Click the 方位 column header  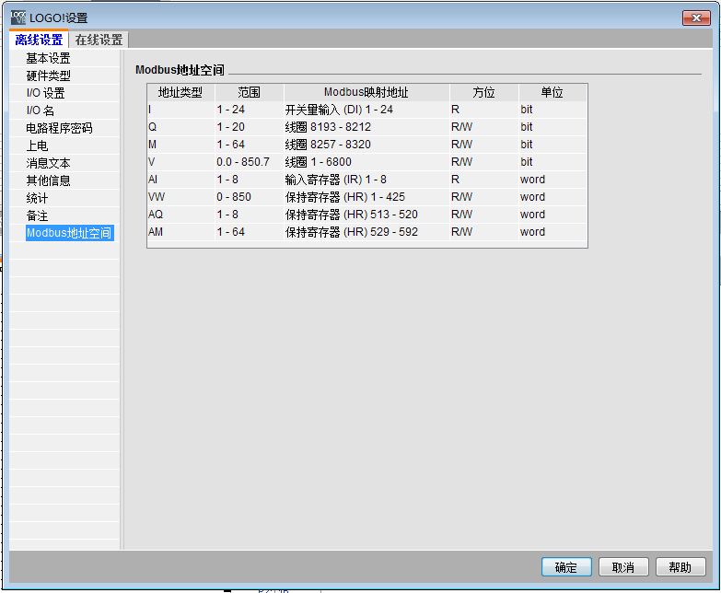coord(483,92)
